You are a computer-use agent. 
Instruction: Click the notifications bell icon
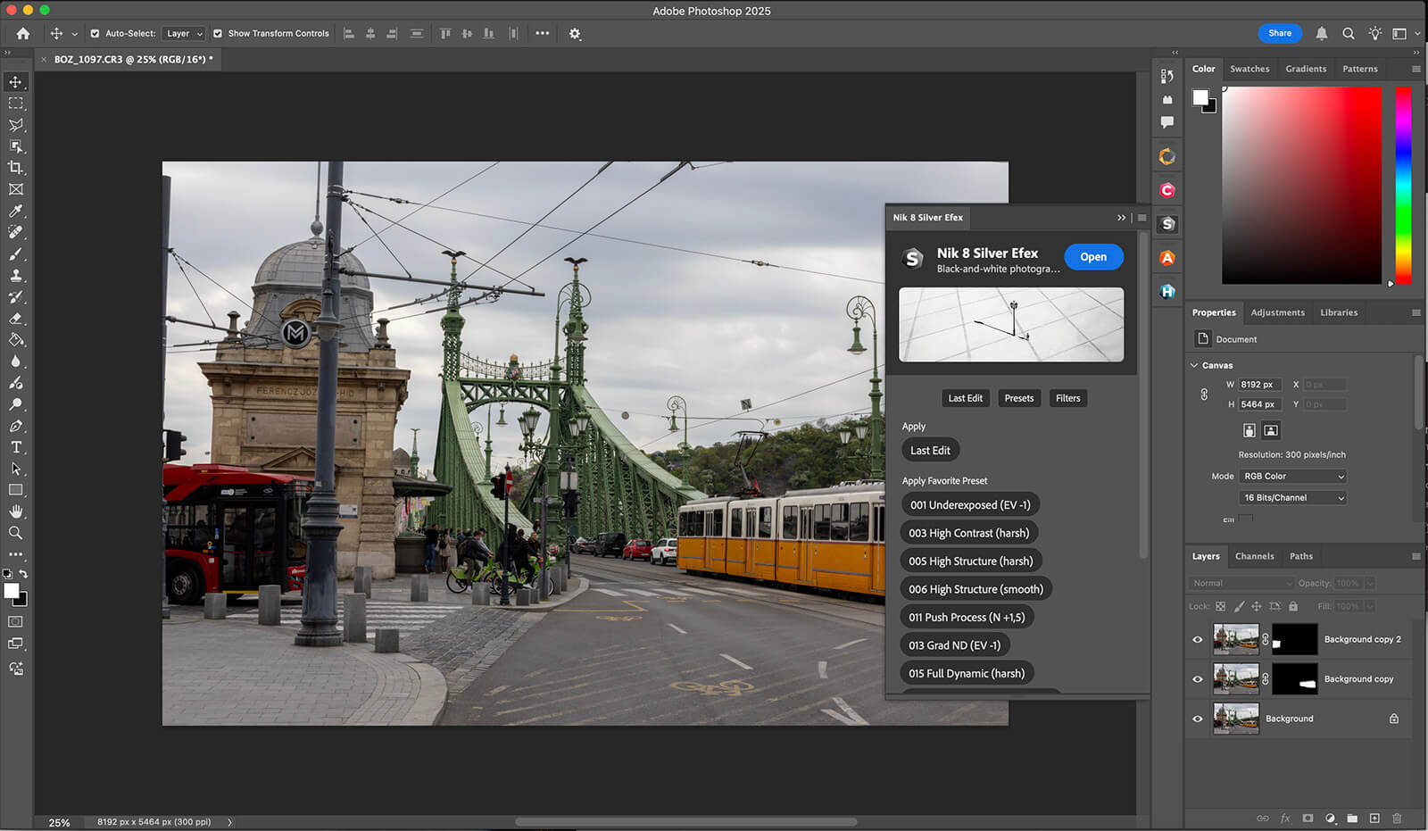(x=1322, y=34)
